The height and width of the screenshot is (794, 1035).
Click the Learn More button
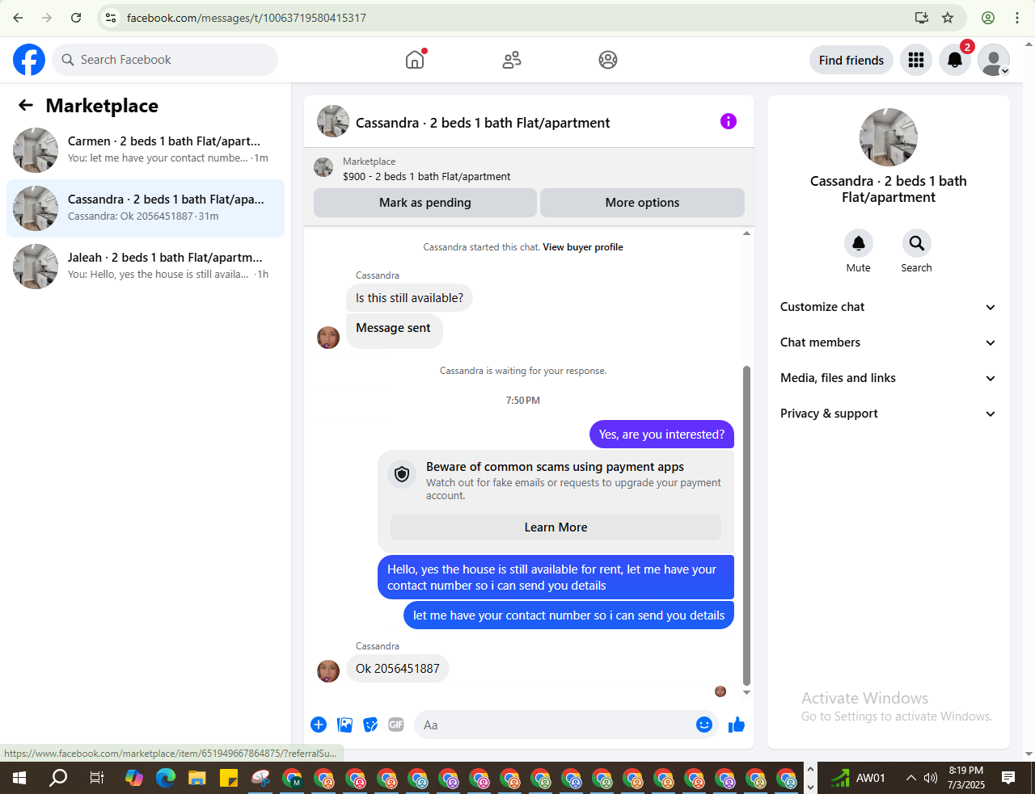[x=556, y=527]
